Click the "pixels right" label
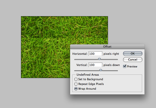Screen dimensions: 156x108 click(x=111, y=54)
